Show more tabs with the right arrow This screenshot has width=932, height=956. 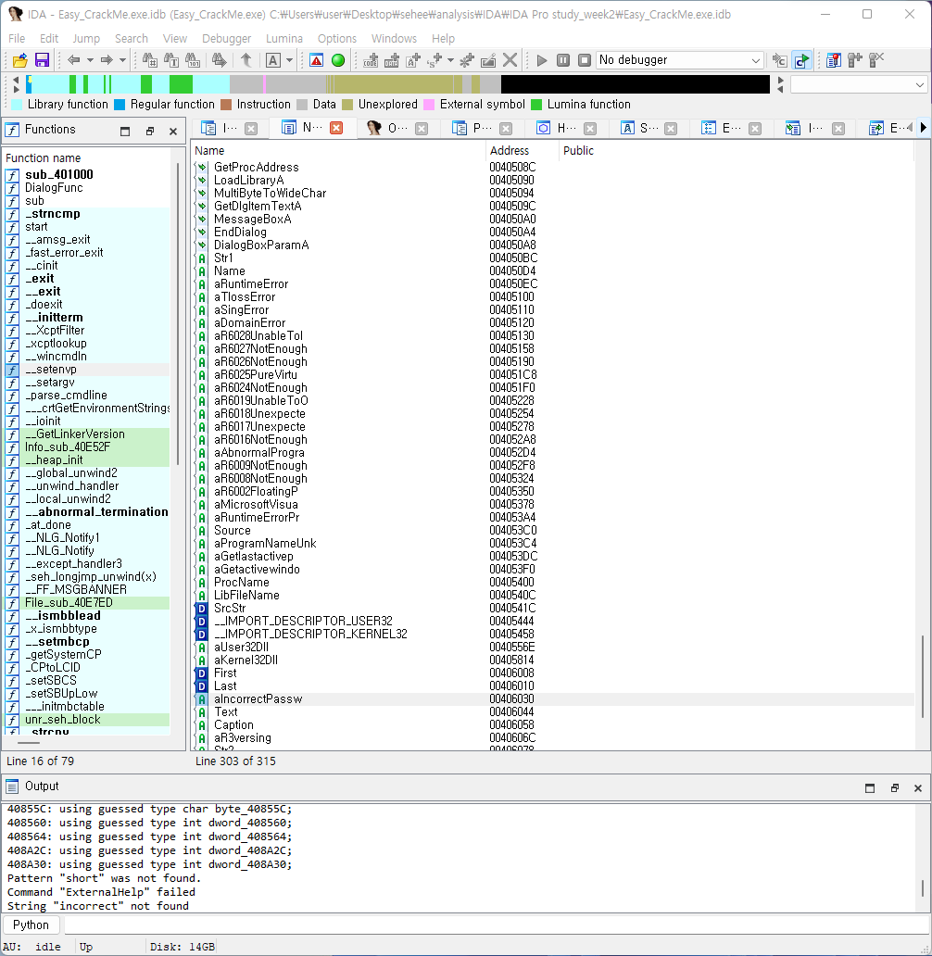924,128
